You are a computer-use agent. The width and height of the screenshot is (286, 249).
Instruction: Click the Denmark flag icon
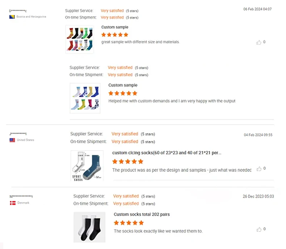click(x=13, y=203)
